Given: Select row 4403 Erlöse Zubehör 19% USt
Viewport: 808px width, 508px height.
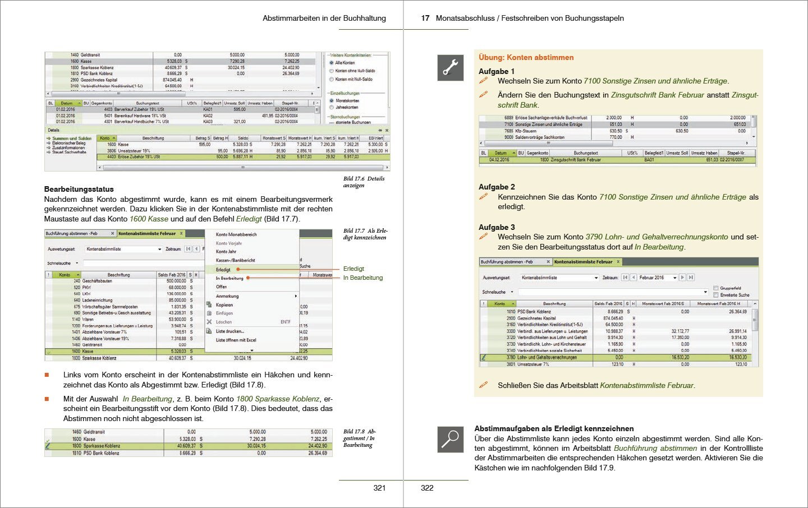Looking at the screenshot, I should (x=242, y=157).
